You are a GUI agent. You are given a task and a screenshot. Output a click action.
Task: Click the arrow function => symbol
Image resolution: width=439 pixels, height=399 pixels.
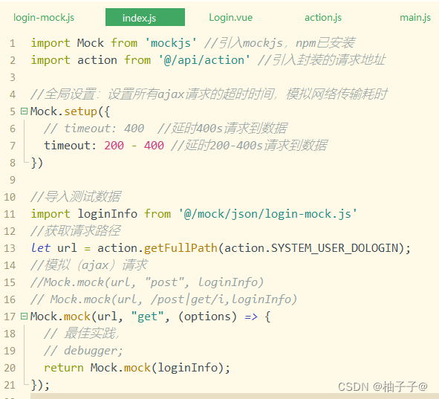click(251, 317)
